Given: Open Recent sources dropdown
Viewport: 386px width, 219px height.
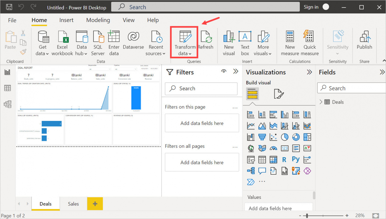Looking at the screenshot, I should 156,43.
